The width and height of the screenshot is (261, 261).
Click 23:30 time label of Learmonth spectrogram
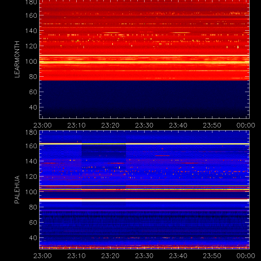144,125
